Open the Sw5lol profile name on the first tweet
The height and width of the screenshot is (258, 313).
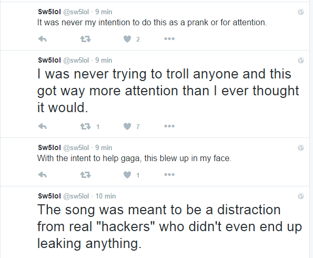(x=49, y=12)
